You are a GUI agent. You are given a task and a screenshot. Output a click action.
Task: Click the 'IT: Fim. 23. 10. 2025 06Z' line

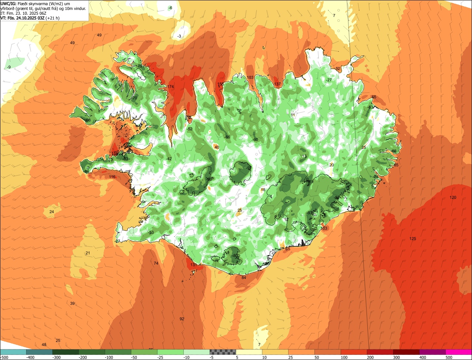pyautogui.click(x=23, y=13)
